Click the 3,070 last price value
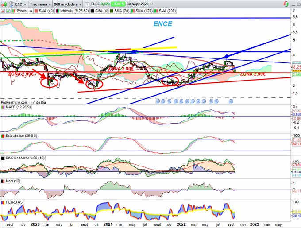The height and width of the screenshot is (228, 301). click(x=105, y=4)
